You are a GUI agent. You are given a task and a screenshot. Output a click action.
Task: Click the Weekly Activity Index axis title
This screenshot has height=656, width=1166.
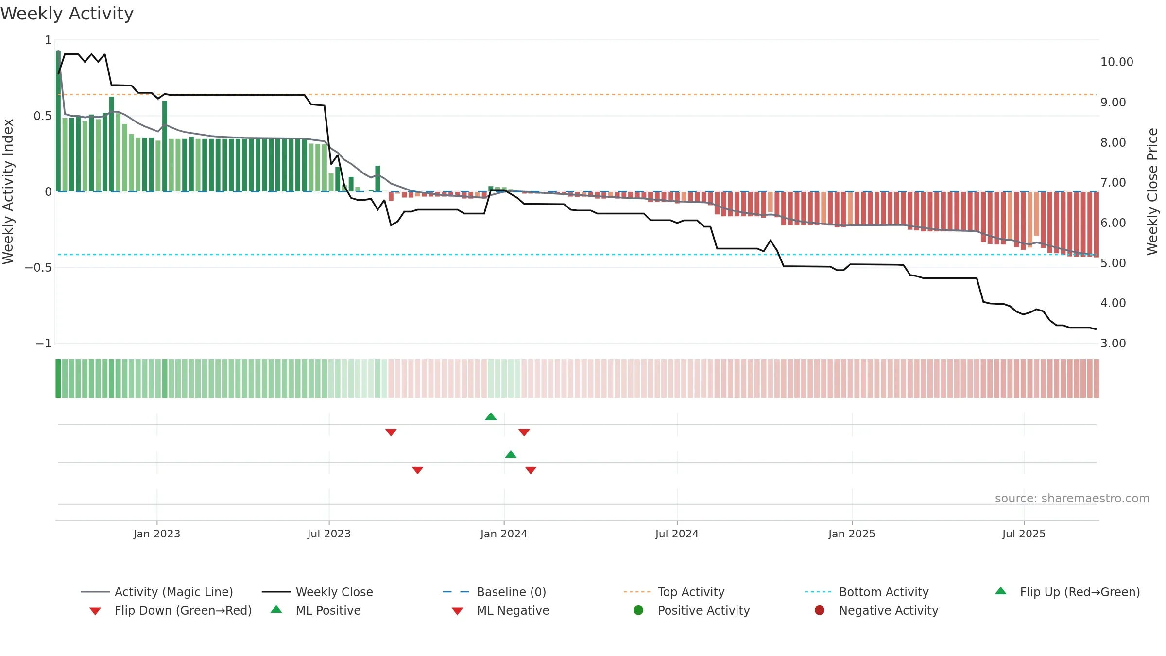tap(8, 191)
